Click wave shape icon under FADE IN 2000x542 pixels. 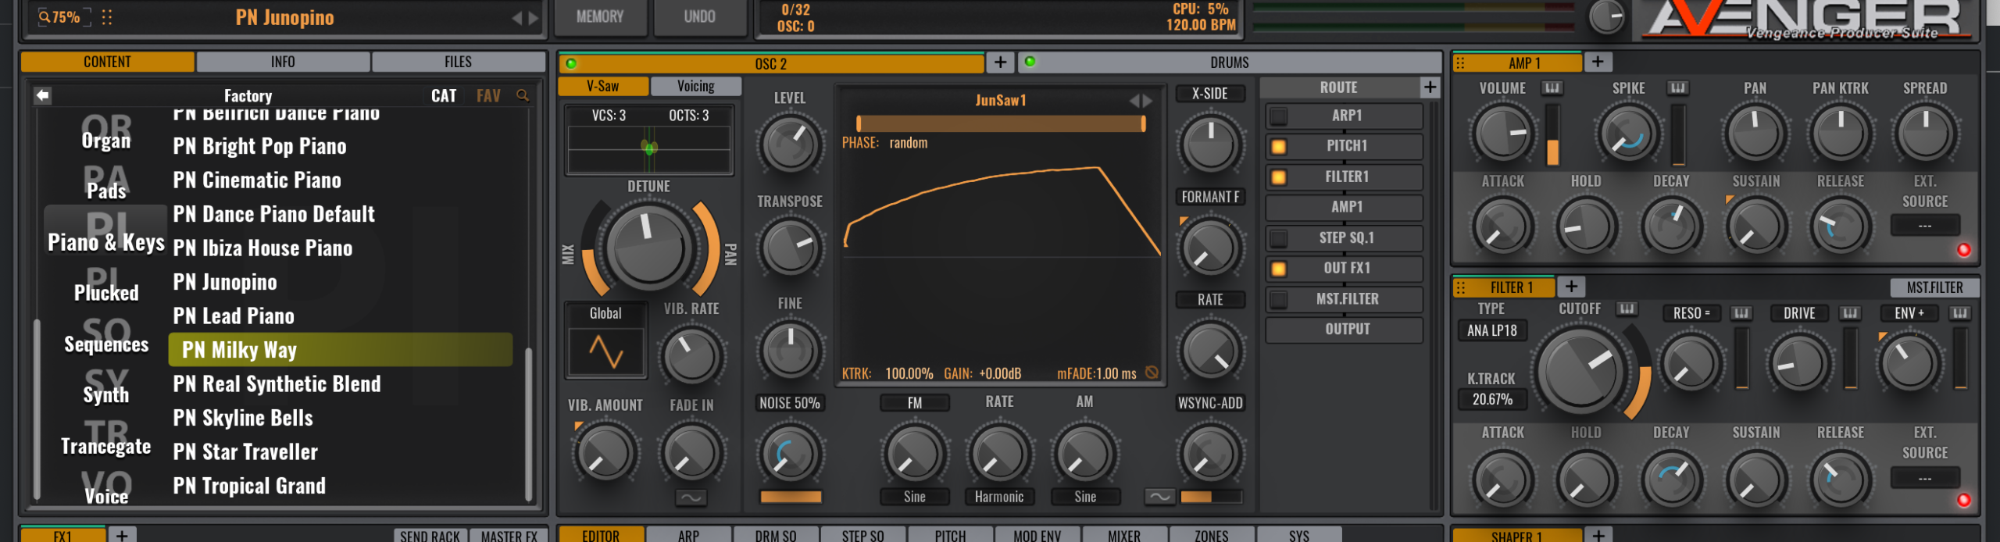(691, 497)
